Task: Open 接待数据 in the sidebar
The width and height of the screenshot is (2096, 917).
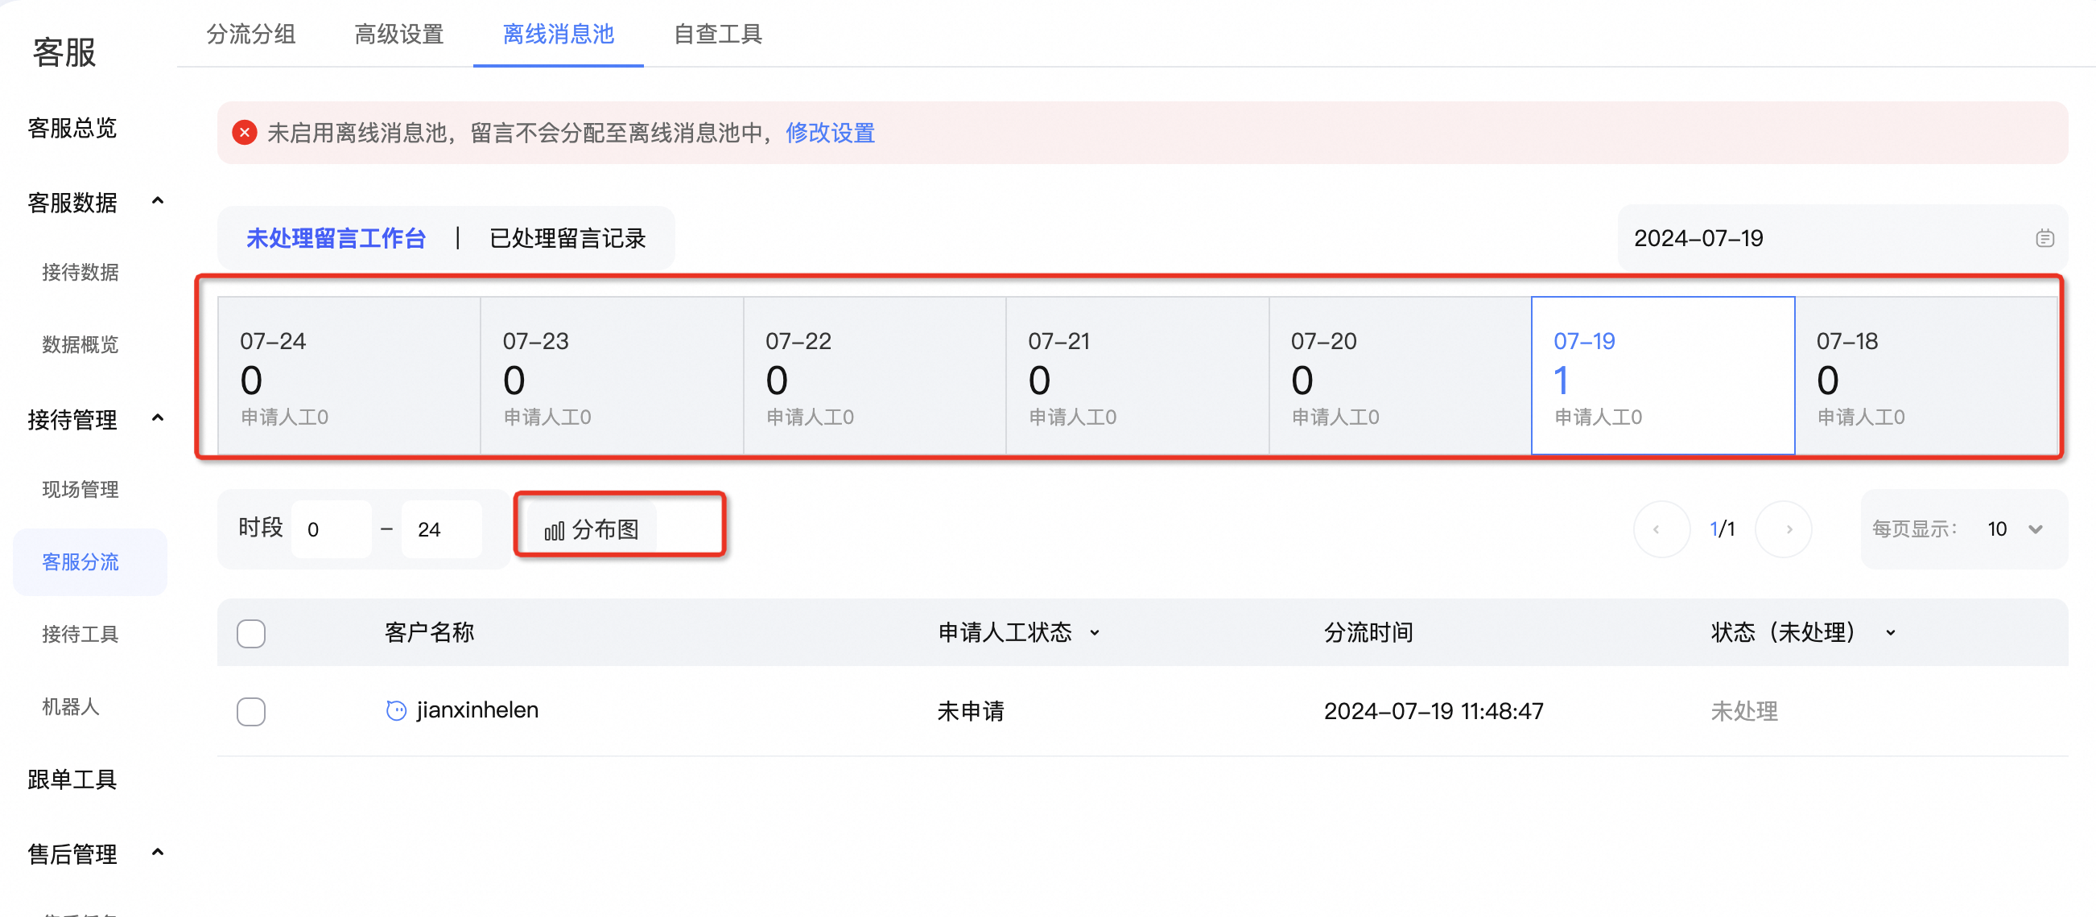Action: tap(80, 273)
